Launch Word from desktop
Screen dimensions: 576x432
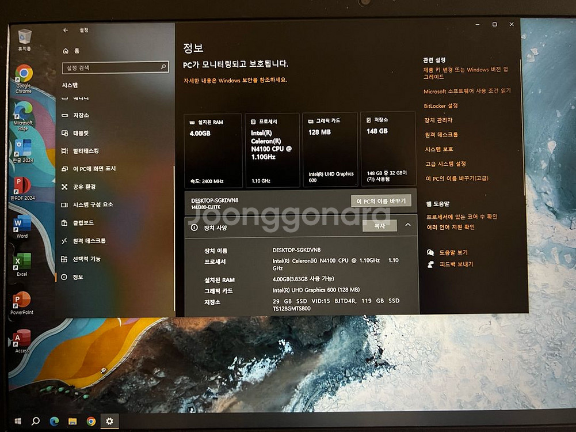click(22, 223)
